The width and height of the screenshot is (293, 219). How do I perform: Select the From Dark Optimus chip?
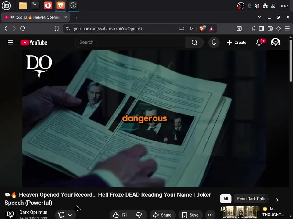252,199
